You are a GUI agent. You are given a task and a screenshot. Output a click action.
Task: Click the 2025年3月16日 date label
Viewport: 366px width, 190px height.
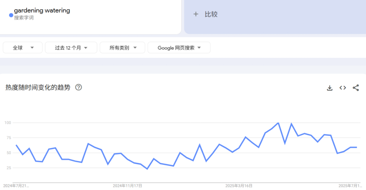pyautogui.click(x=239, y=186)
